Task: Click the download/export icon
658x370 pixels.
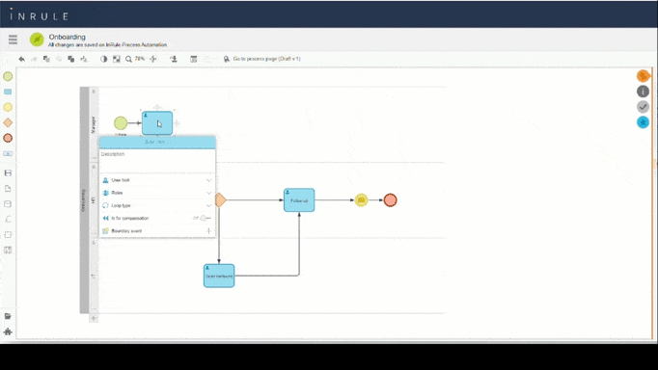Action: point(174,59)
